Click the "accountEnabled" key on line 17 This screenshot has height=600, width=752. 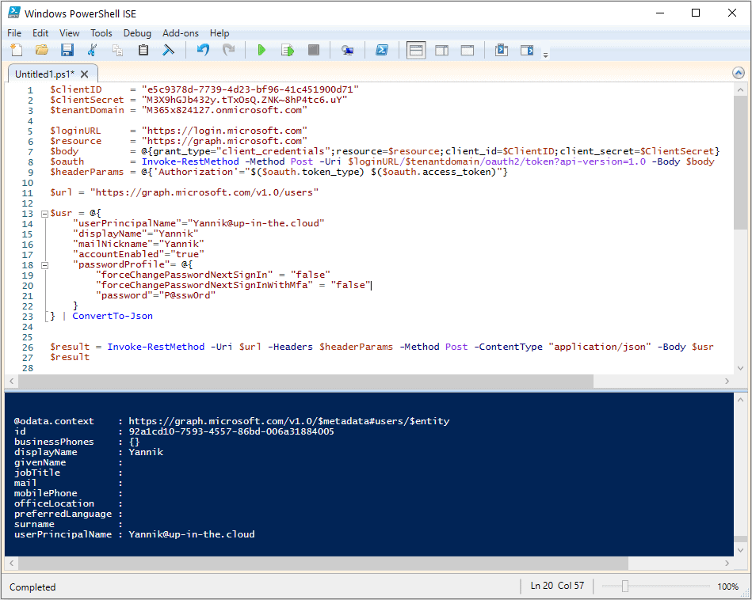(x=118, y=254)
